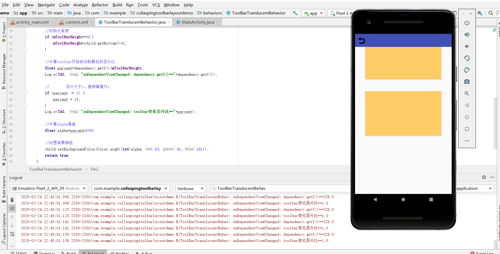500x254 pixels.
Task: Open the com.example process dropdown in Logcat
Action: 131,188
